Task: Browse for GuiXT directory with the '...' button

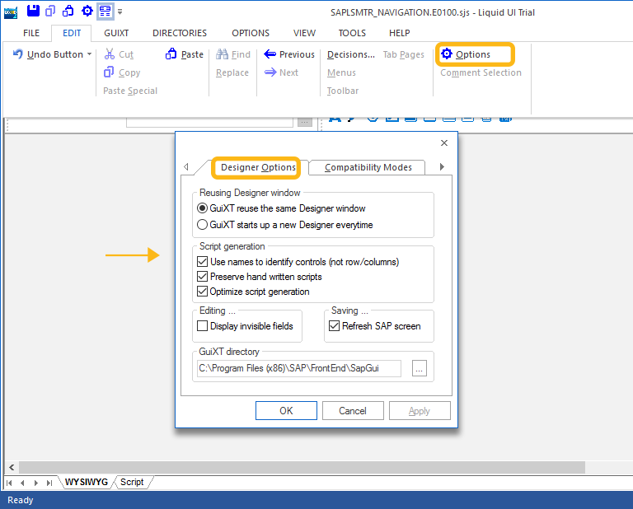Action: [420, 369]
